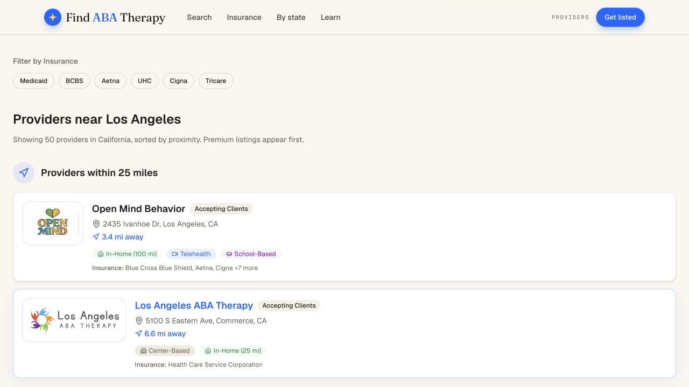Click the Find ABA Therapy star logo icon
689x387 pixels.
[53, 17]
